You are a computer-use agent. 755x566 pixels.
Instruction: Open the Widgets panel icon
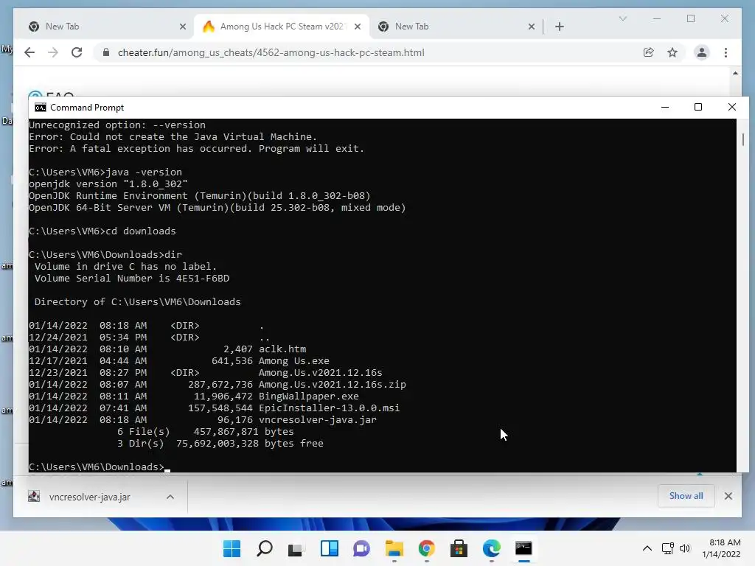330,548
